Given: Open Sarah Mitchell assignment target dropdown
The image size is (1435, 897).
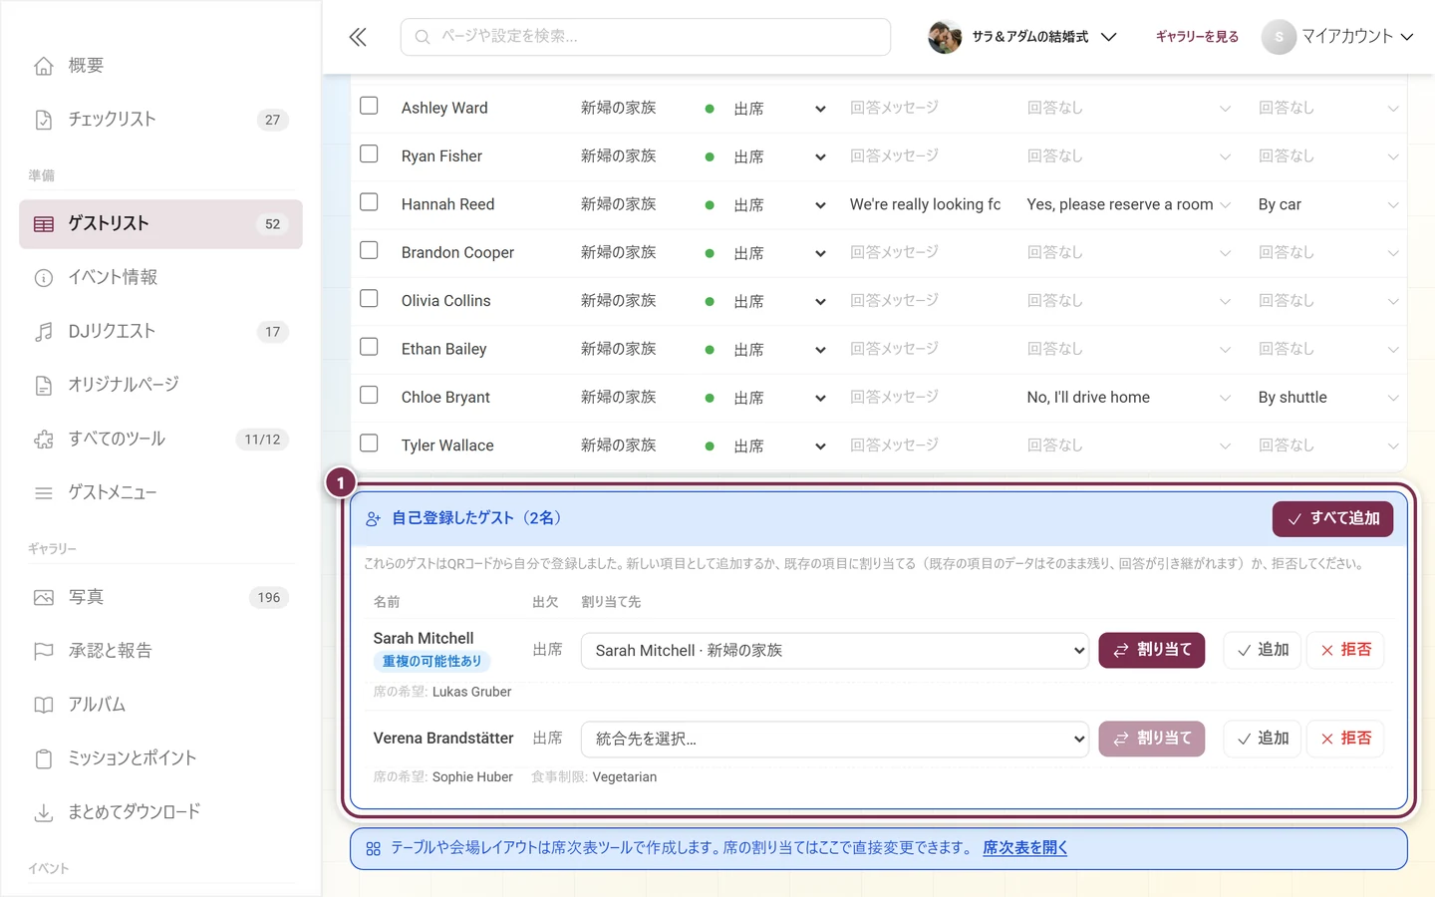Looking at the screenshot, I should click(x=835, y=651).
